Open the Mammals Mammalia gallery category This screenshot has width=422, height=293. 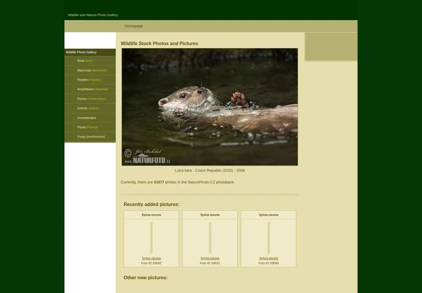(x=90, y=70)
